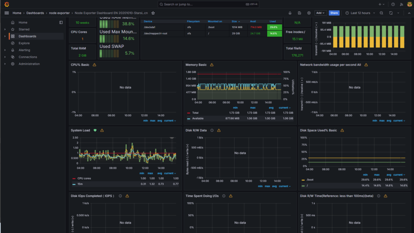Viewport: 414px width, 233px height.
Task: Open the hamburger navigation menu
Action: click(x=6, y=13)
